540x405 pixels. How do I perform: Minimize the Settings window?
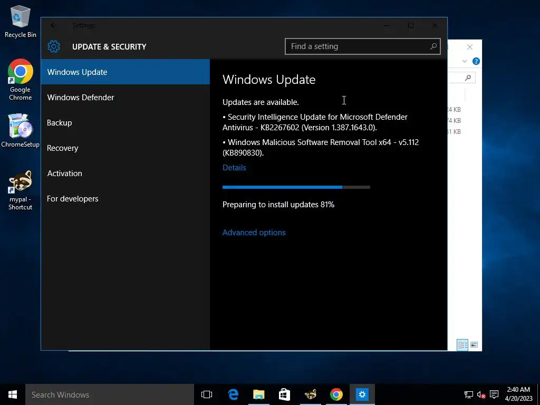[x=387, y=25]
